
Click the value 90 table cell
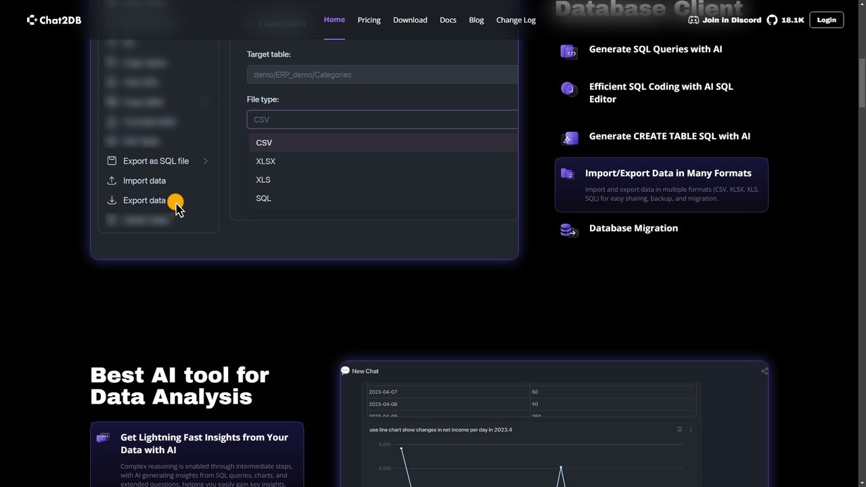click(613, 404)
